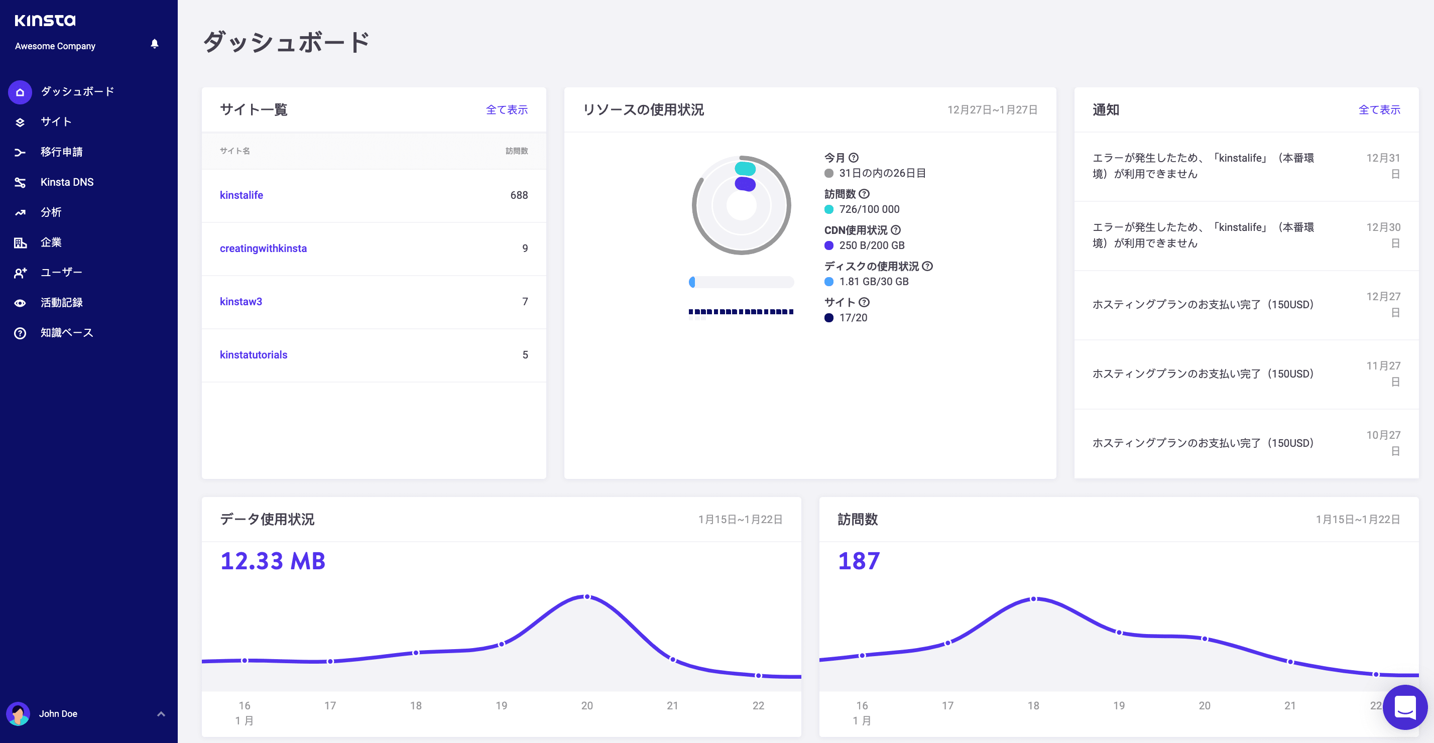Open the ユーザー user management icon
Image resolution: width=1434 pixels, height=743 pixels.
pos(20,272)
